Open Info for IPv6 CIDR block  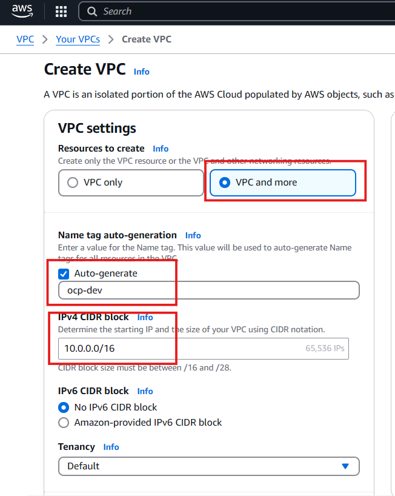pos(145,391)
